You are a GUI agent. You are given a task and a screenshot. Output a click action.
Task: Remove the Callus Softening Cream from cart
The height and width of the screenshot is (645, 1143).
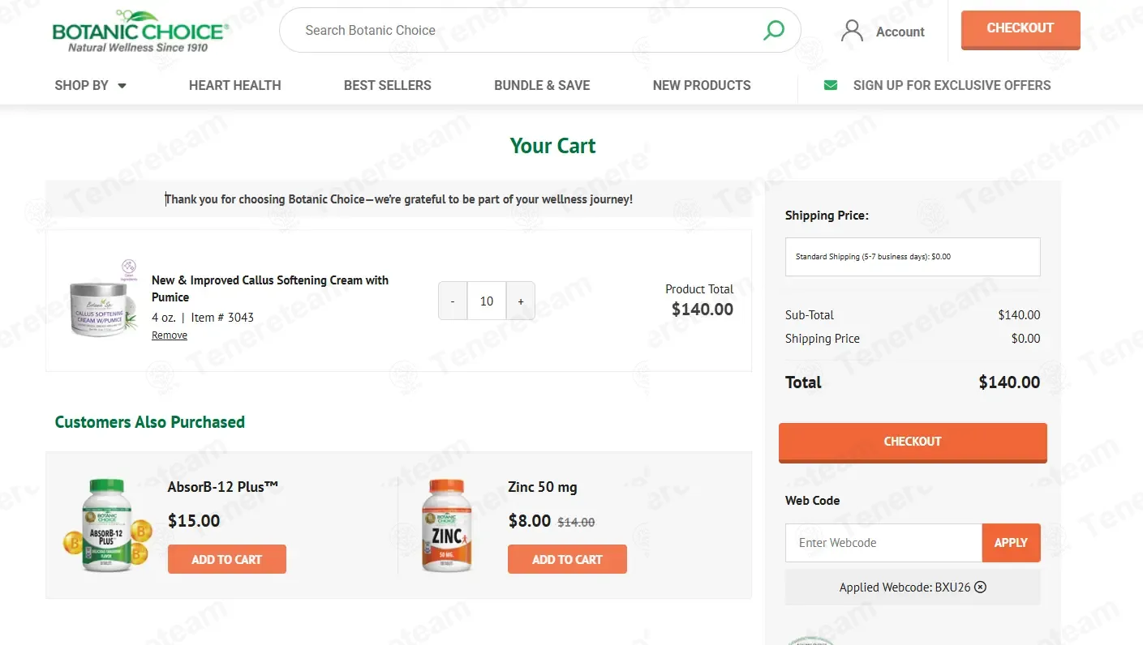pos(170,335)
